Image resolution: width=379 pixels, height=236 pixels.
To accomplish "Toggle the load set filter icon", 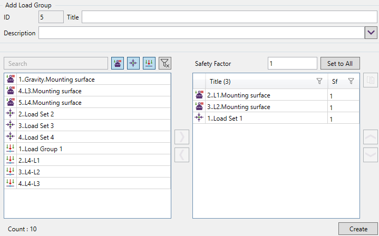I will (133, 63).
